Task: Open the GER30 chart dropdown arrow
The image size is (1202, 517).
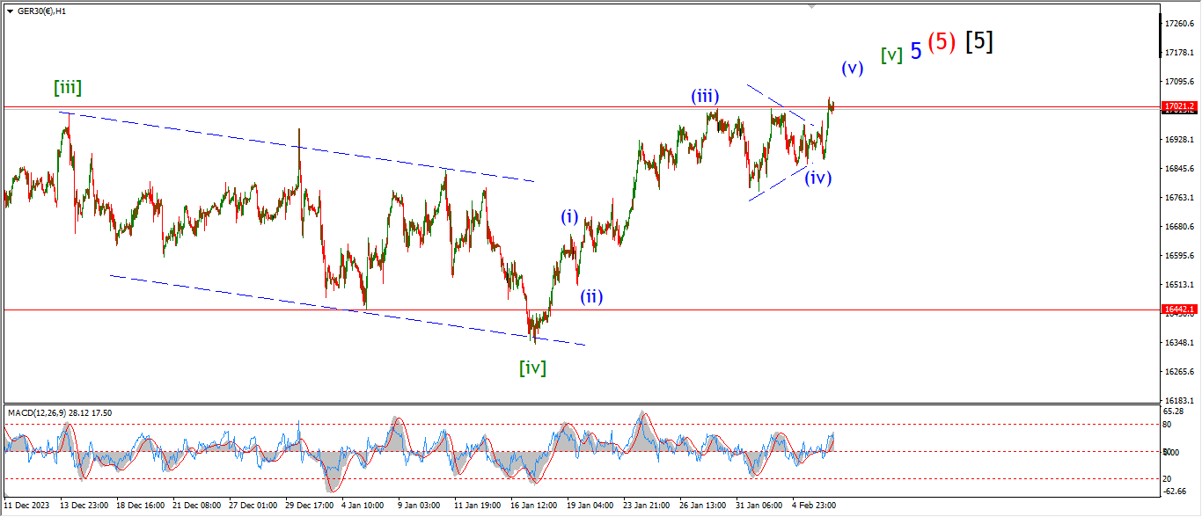Action: 10,11
